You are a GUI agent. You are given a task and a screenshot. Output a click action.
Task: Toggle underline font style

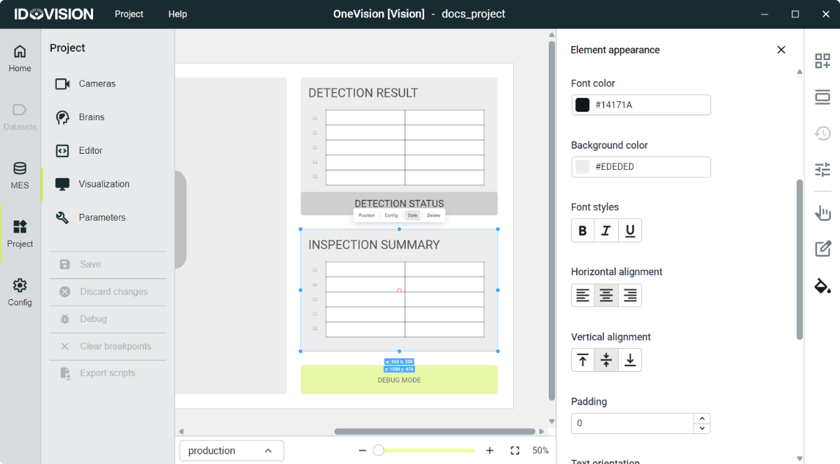coord(630,231)
